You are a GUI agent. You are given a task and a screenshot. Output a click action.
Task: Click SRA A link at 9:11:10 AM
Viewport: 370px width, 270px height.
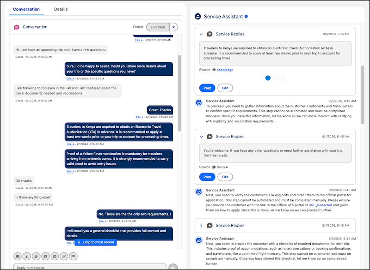tap(139, 40)
